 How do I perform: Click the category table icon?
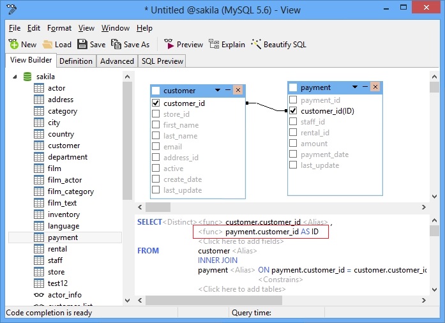coord(39,111)
